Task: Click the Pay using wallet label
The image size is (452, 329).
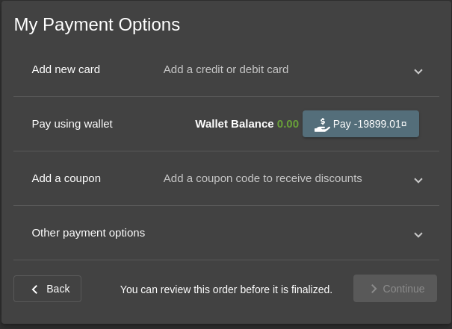Action: 72,124
